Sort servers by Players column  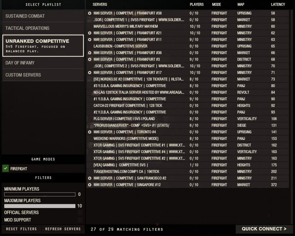[197, 4]
